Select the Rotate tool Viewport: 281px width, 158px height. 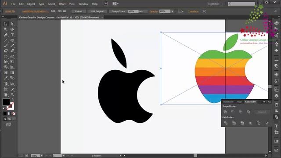(6, 57)
